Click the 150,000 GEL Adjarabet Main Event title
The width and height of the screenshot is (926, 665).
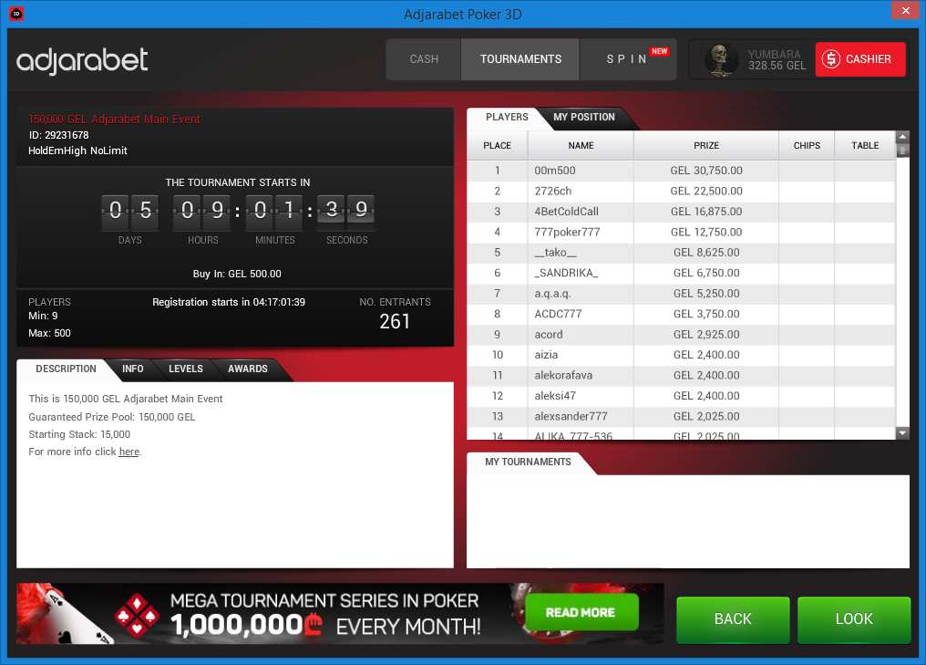tap(115, 119)
